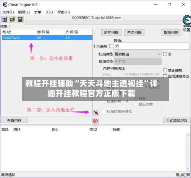Maximize the Cheat Engine window
The image size is (191, 178).
169,5
